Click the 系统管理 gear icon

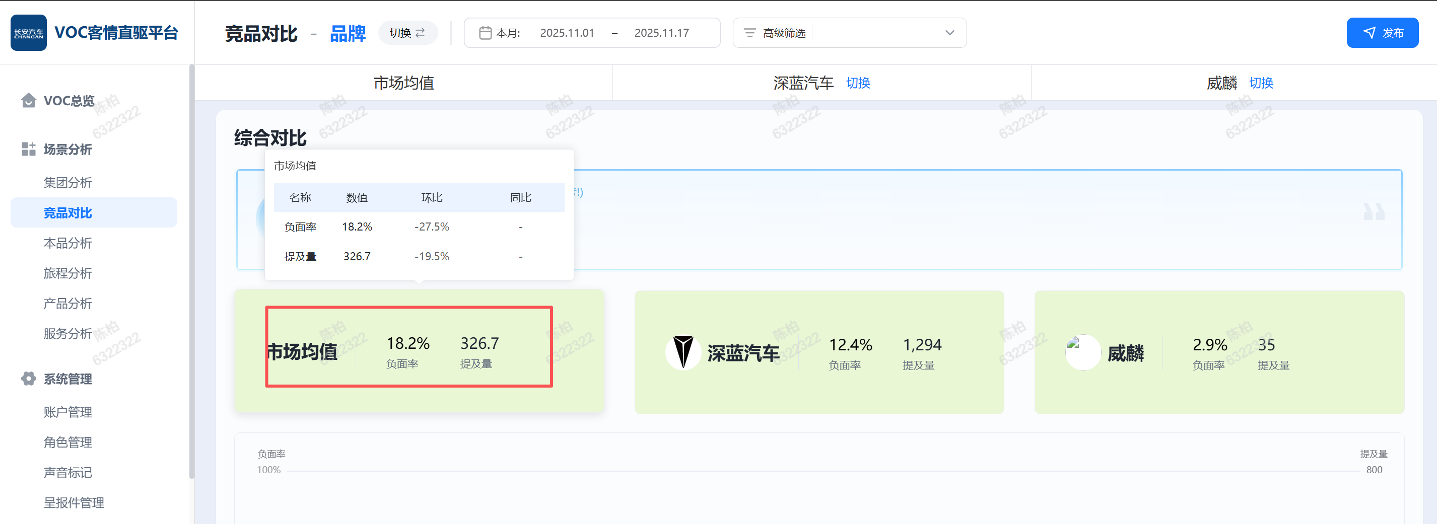[28, 379]
